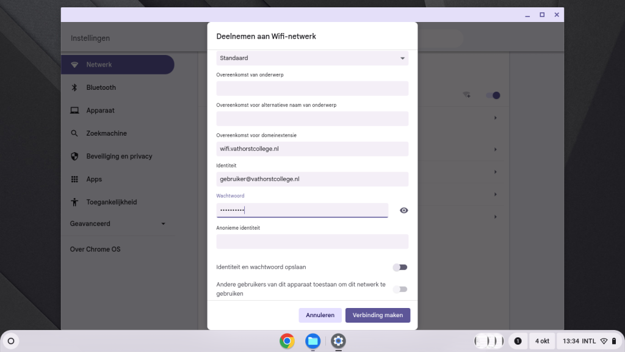Click Verbinding maken button
Viewport: 625px width, 352px height.
coord(377,315)
